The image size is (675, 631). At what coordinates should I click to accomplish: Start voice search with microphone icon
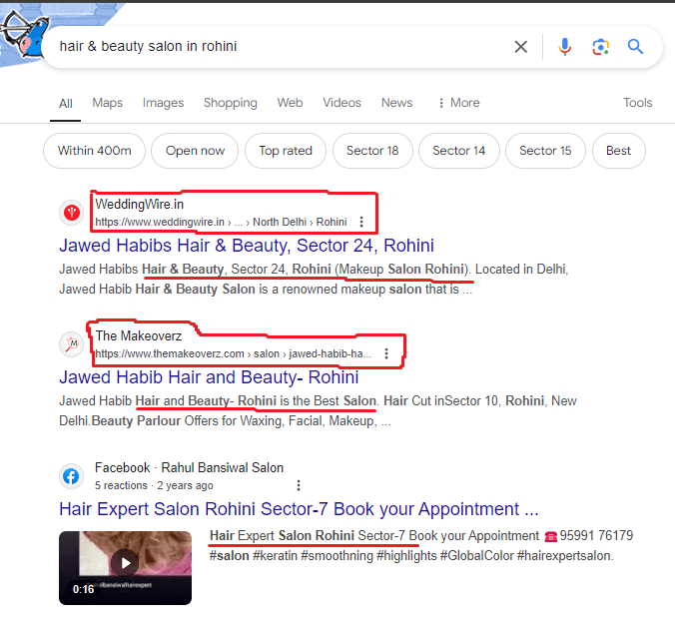pyautogui.click(x=564, y=47)
